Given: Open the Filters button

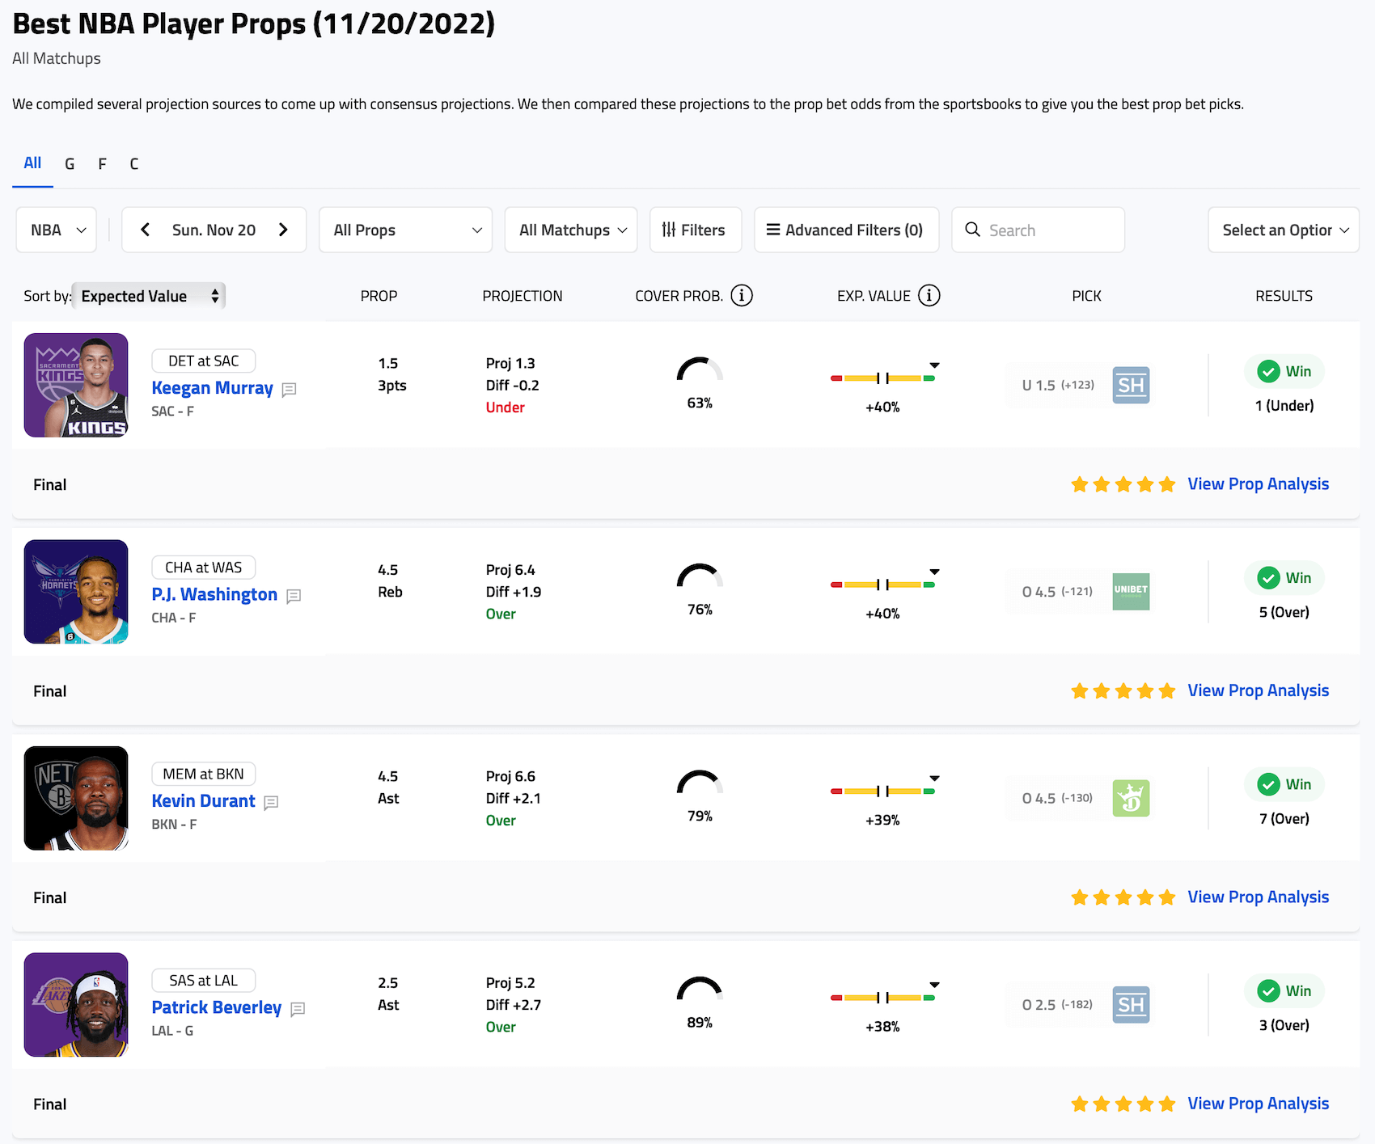Looking at the screenshot, I should (695, 230).
